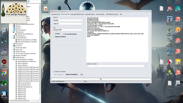Image resolution: width=183 pixels, height=103 pixels.
Task: Select RIM Virtual Serial Port v2 (COM4)
Action: pyautogui.click(x=27, y=42)
